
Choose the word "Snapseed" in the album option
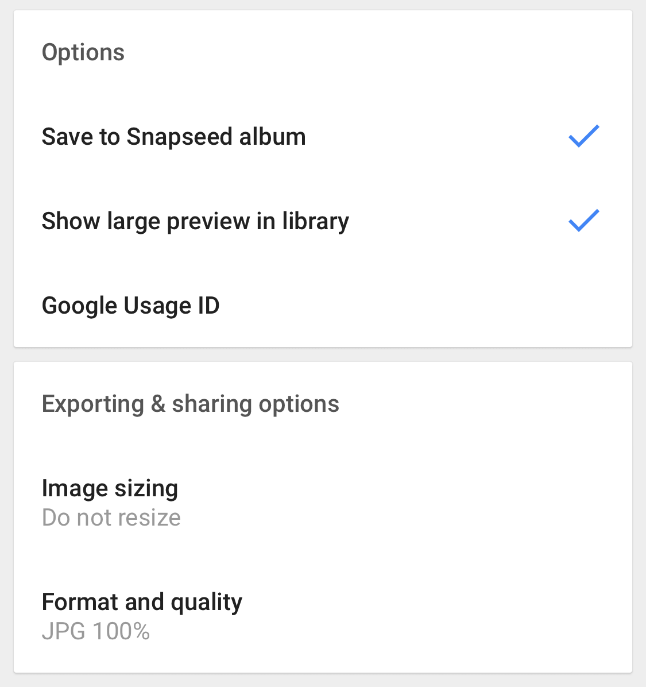pyautogui.click(x=179, y=137)
